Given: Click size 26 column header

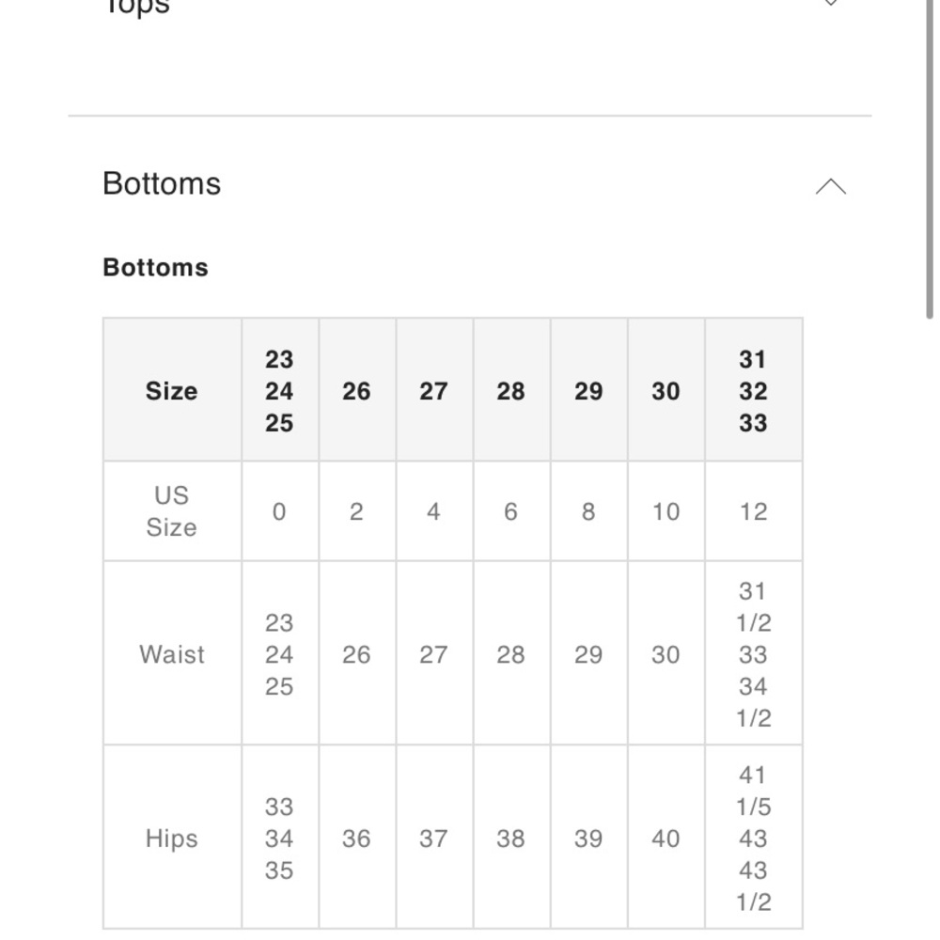Looking at the screenshot, I should pos(356,390).
